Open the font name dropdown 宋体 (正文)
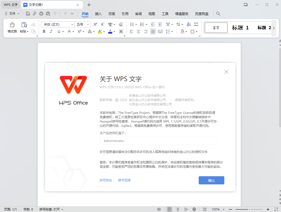 pyautogui.click(x=72, y=24)
